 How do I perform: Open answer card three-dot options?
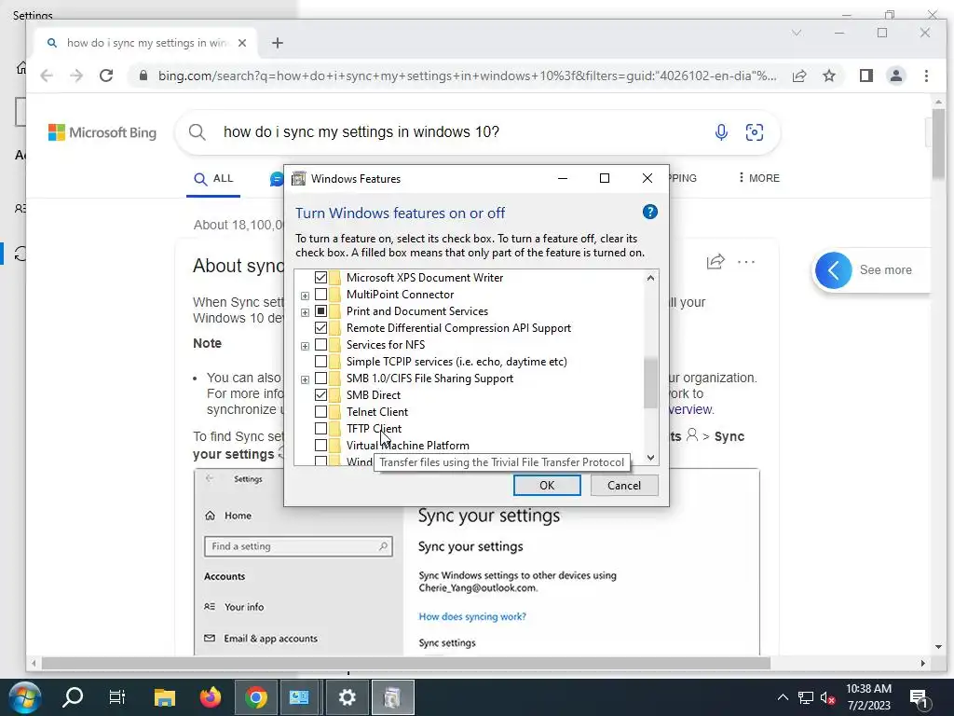pyautogui.click(x=746, y=262)
